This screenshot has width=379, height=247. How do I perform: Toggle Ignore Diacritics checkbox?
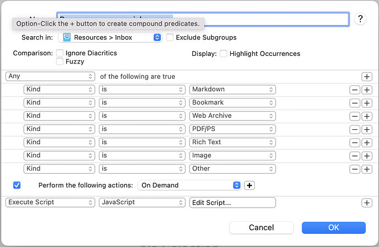click(59, 53)
